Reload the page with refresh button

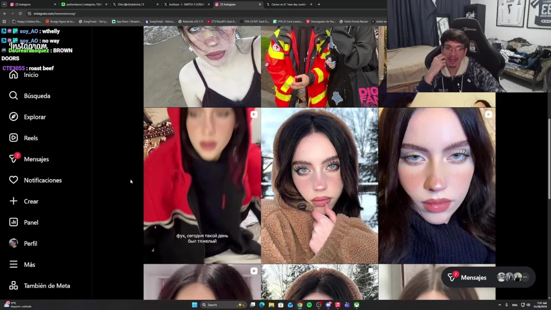(x=20, y=13)
